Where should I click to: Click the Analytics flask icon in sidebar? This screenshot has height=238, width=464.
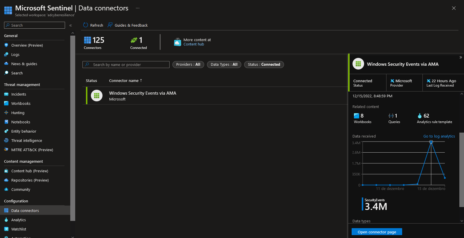(6, 220)
